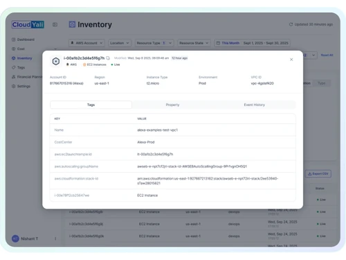Click the VPC ID value vpc-4gstef420
Screen dimensions: 346x260
[262, 83]
